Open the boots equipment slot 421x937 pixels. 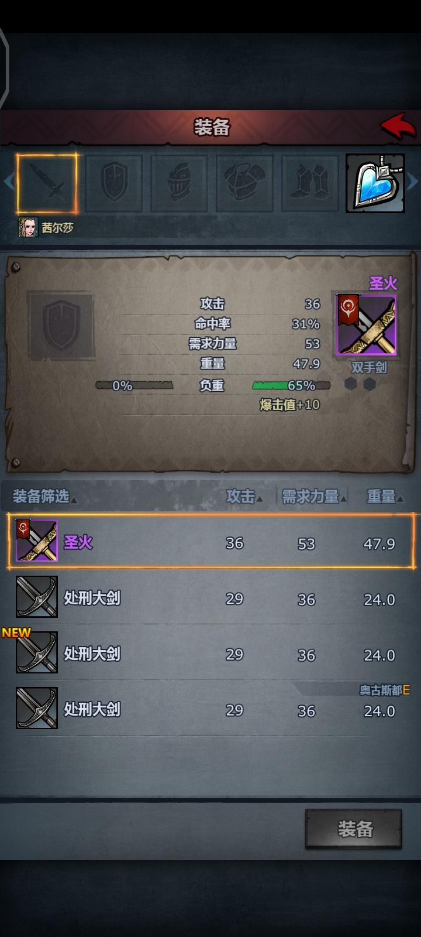[310, 183]
